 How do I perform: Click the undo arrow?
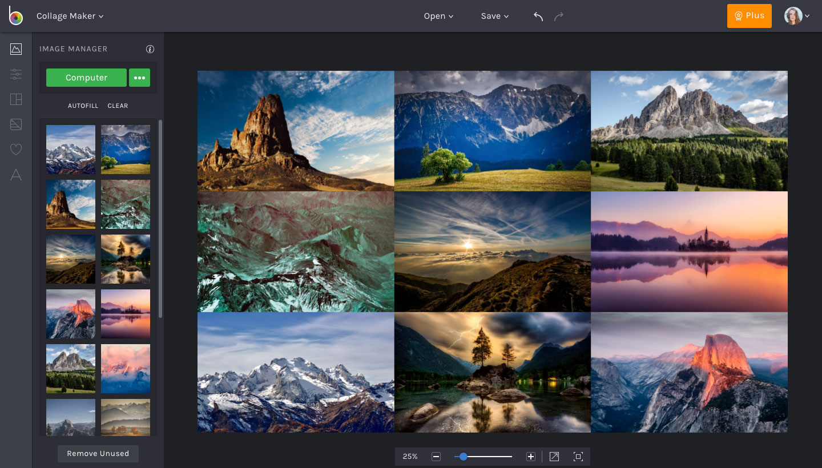click(538, 17)
